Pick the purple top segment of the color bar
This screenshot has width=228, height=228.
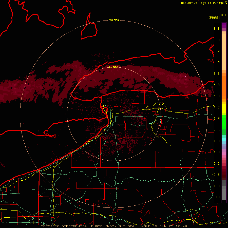224,25
